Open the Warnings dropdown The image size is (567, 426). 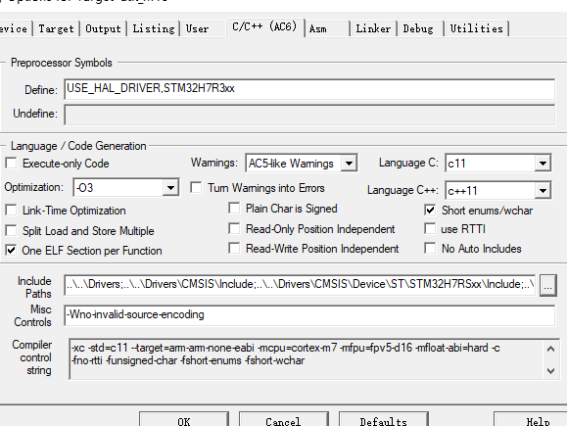coord(349,164)
